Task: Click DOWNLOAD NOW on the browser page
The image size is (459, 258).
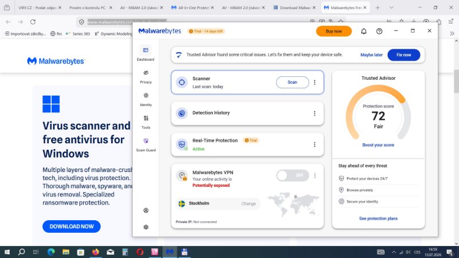Action: pos(71,226)
